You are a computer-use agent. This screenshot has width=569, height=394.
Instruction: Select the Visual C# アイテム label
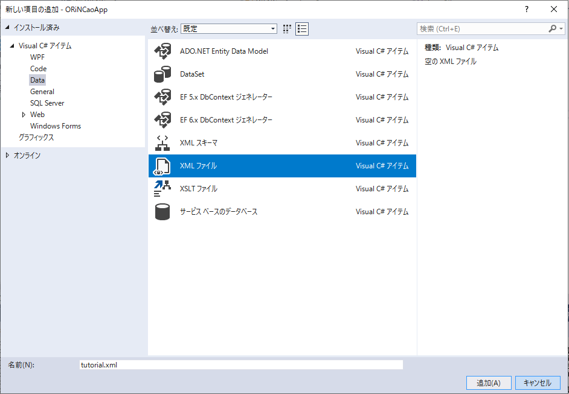[45, 46]
